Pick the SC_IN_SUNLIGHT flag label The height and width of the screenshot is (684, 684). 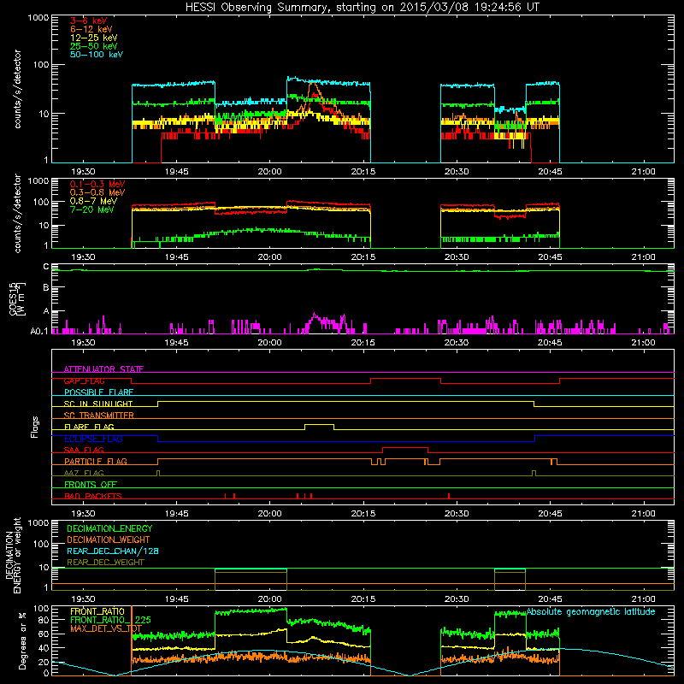pyautogui.click(x=98, y=404)
